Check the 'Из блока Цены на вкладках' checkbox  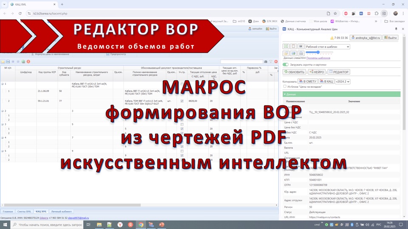click(285, 87)
